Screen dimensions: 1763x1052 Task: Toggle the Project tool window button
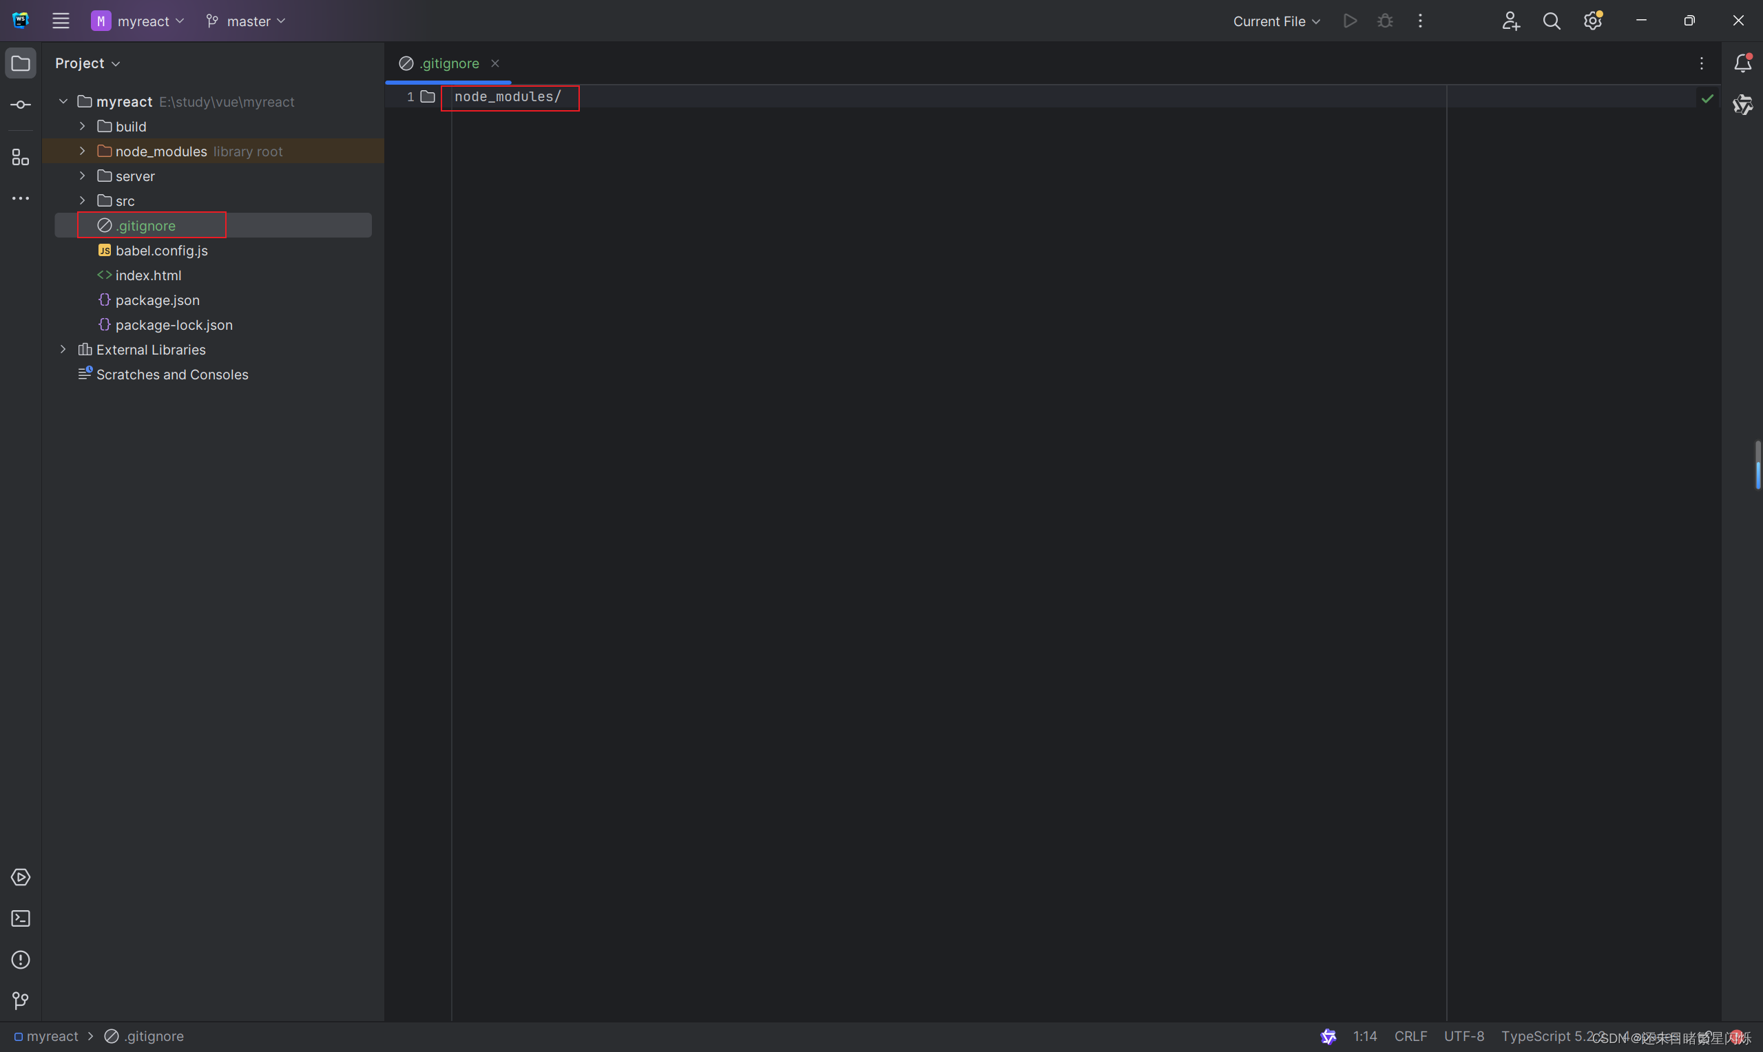tap(21, 63)
